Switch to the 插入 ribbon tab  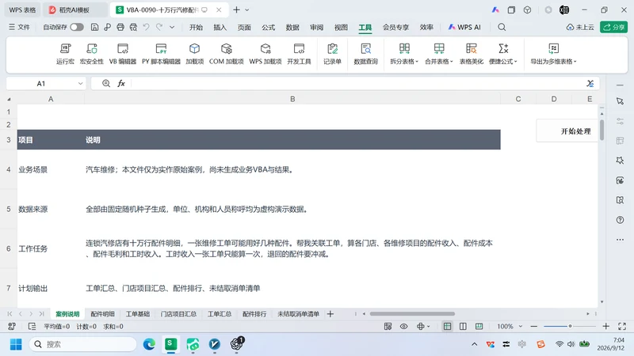(x=220, y=27)
